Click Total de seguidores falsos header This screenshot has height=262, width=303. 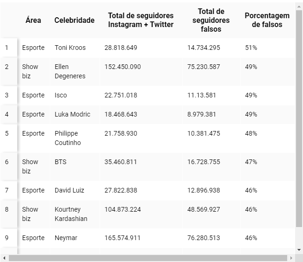(x=211, y=20)
